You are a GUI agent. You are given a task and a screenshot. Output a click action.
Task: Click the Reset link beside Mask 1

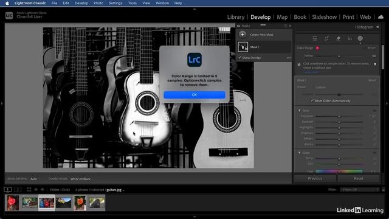coord(372,80)
